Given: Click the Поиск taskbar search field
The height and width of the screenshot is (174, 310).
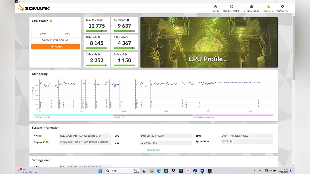Looking at the screenshot, I should 121,171.
